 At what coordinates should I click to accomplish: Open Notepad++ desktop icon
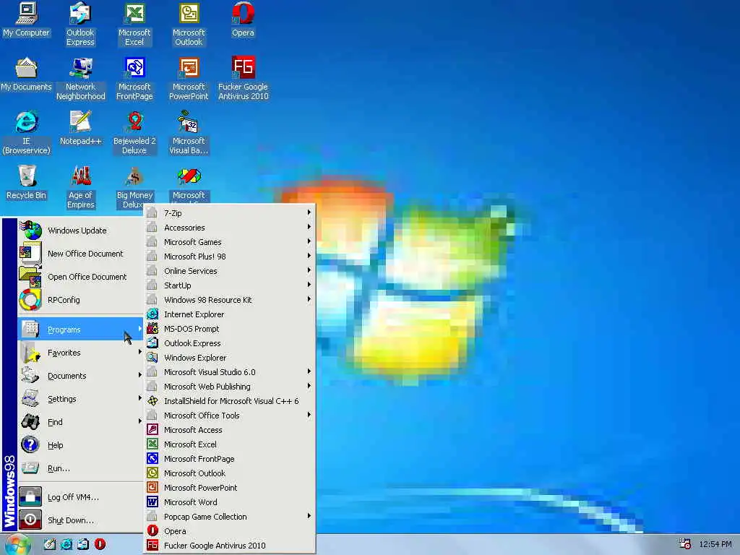(81, 129)
